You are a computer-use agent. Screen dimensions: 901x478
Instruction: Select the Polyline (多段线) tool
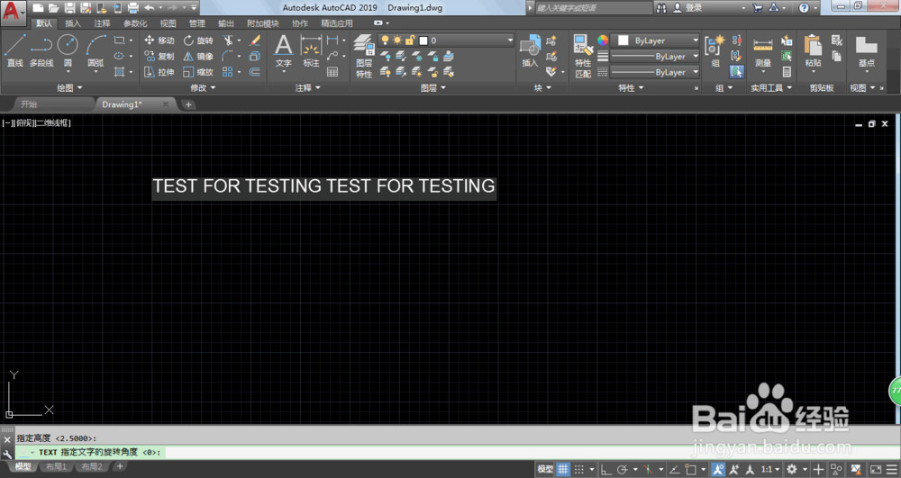click(x=41, y=50)
